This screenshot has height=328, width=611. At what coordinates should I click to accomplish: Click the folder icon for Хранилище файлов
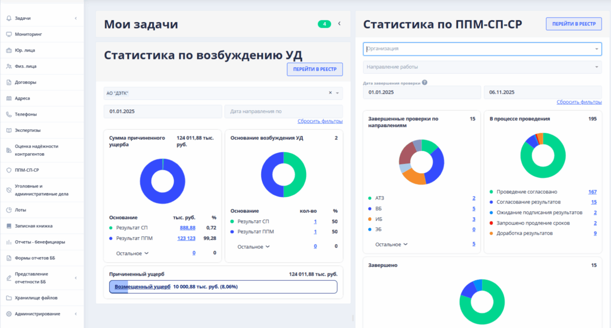tap(9, 298)
